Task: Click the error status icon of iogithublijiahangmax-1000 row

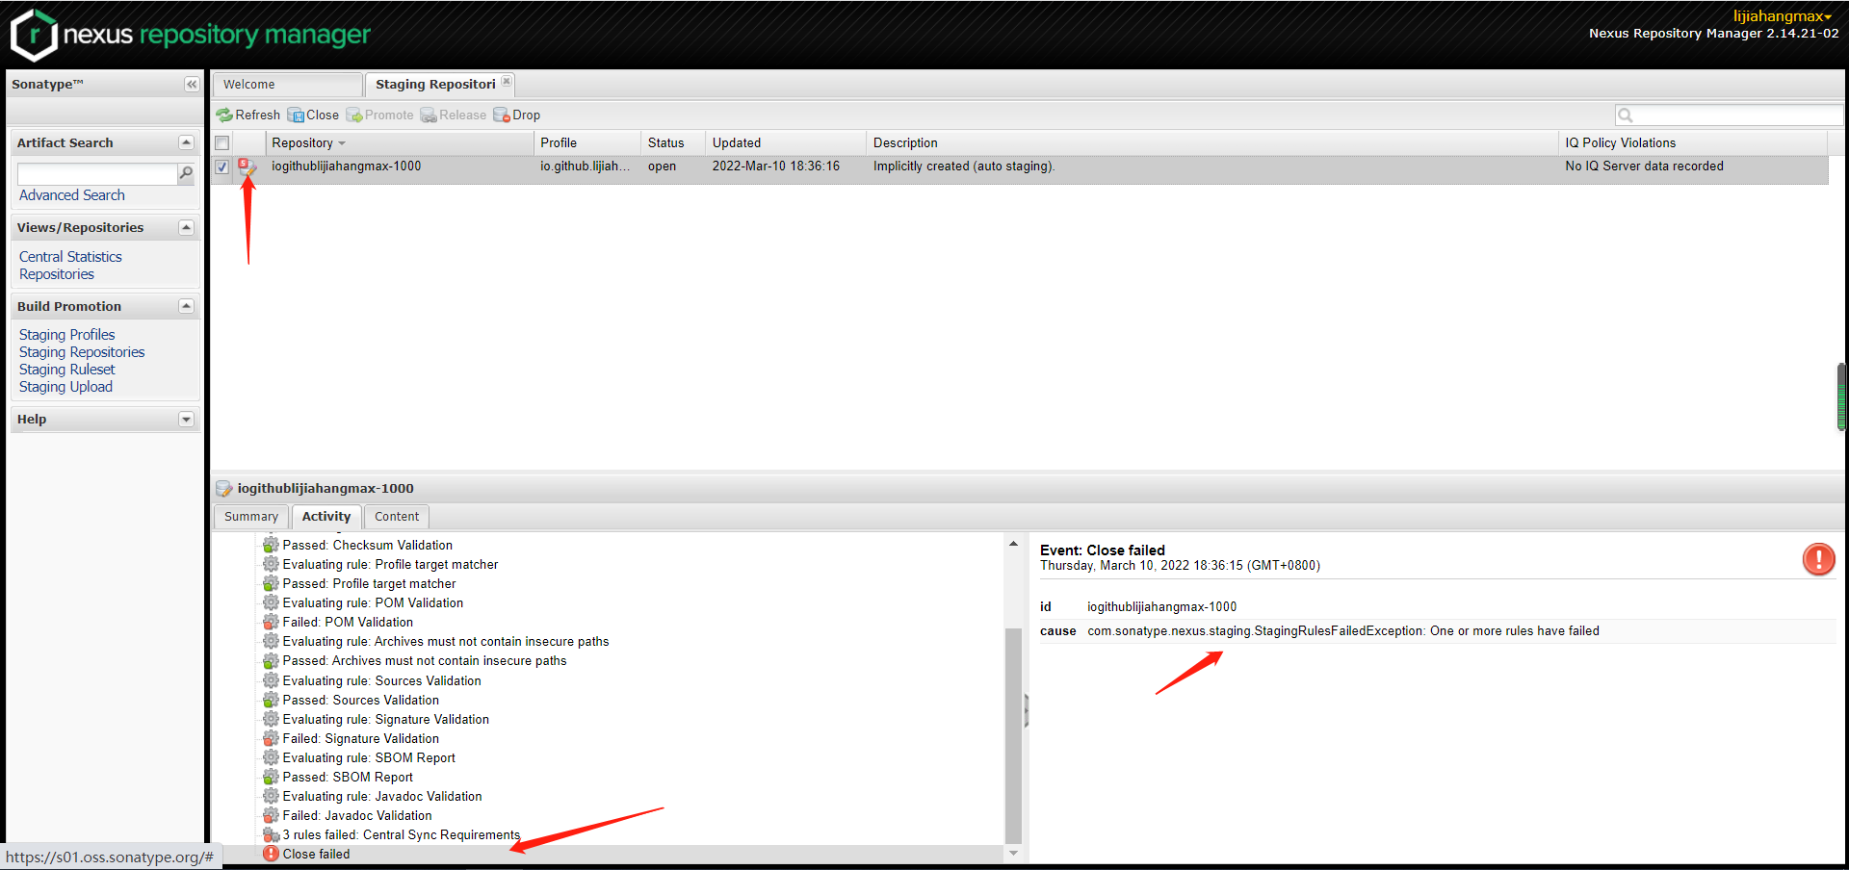Action: [247, 166]
